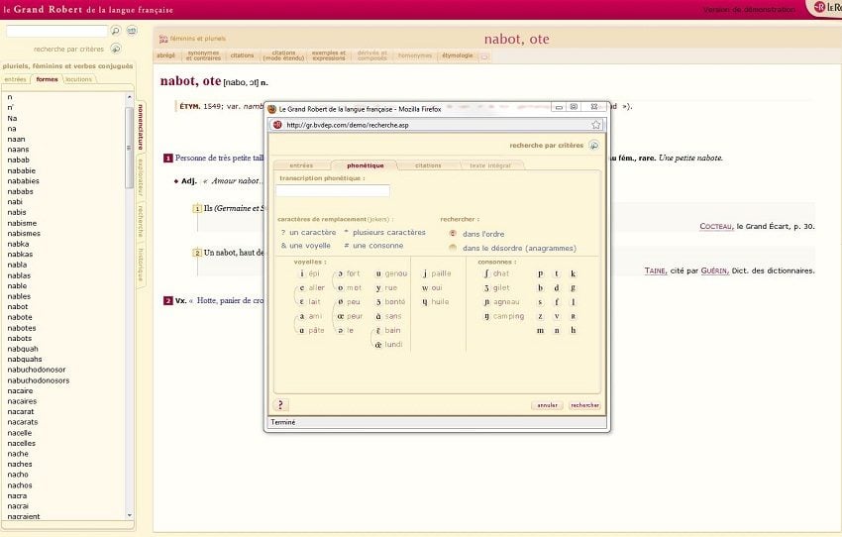The width and height of the screenshot is (842, 537).
Task: Select 'dans l'ordre' radio option
Action: tap(453, 234)
